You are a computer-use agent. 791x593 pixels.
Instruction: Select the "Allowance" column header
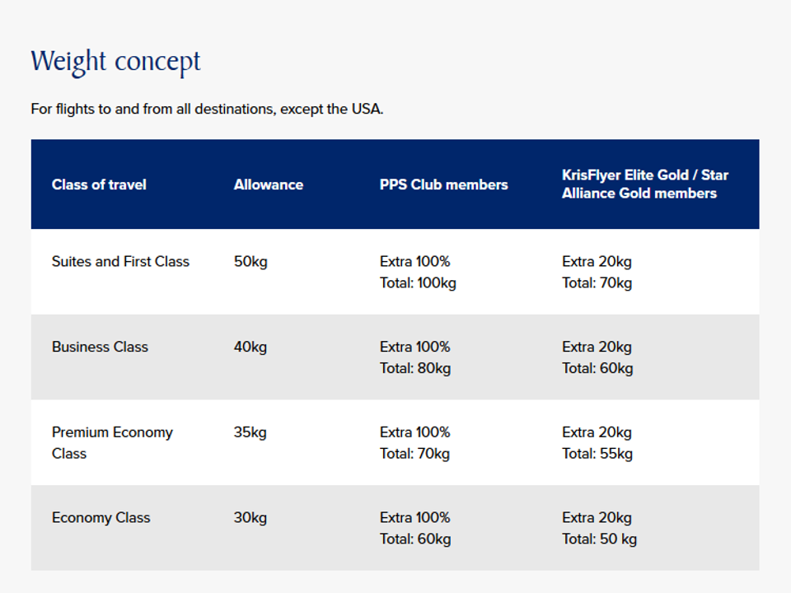tap(268, 184)
